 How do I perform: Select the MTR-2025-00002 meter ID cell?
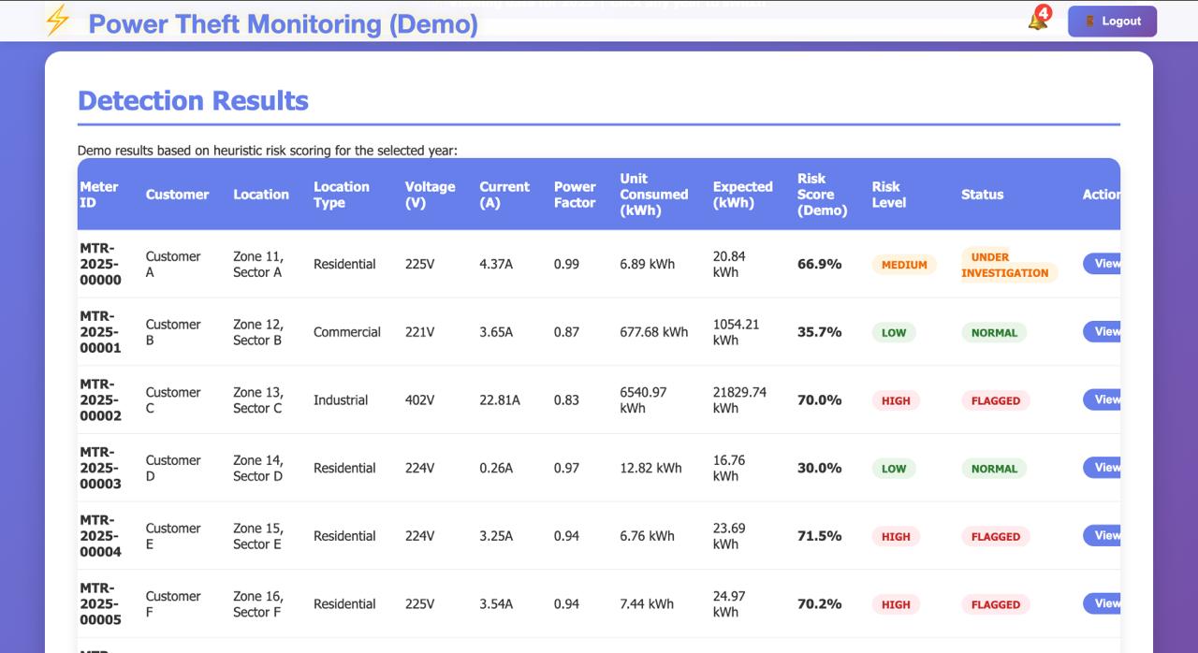point(100,399)
